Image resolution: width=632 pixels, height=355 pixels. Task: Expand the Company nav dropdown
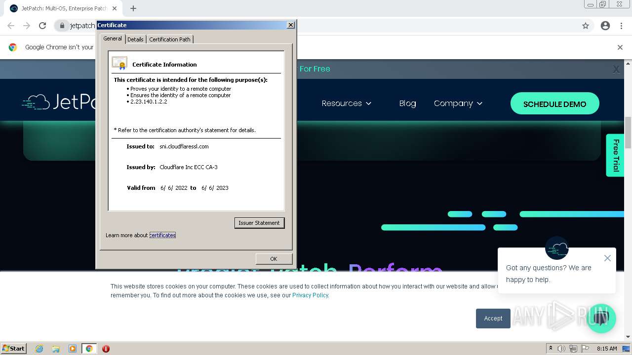pos(458,104)
